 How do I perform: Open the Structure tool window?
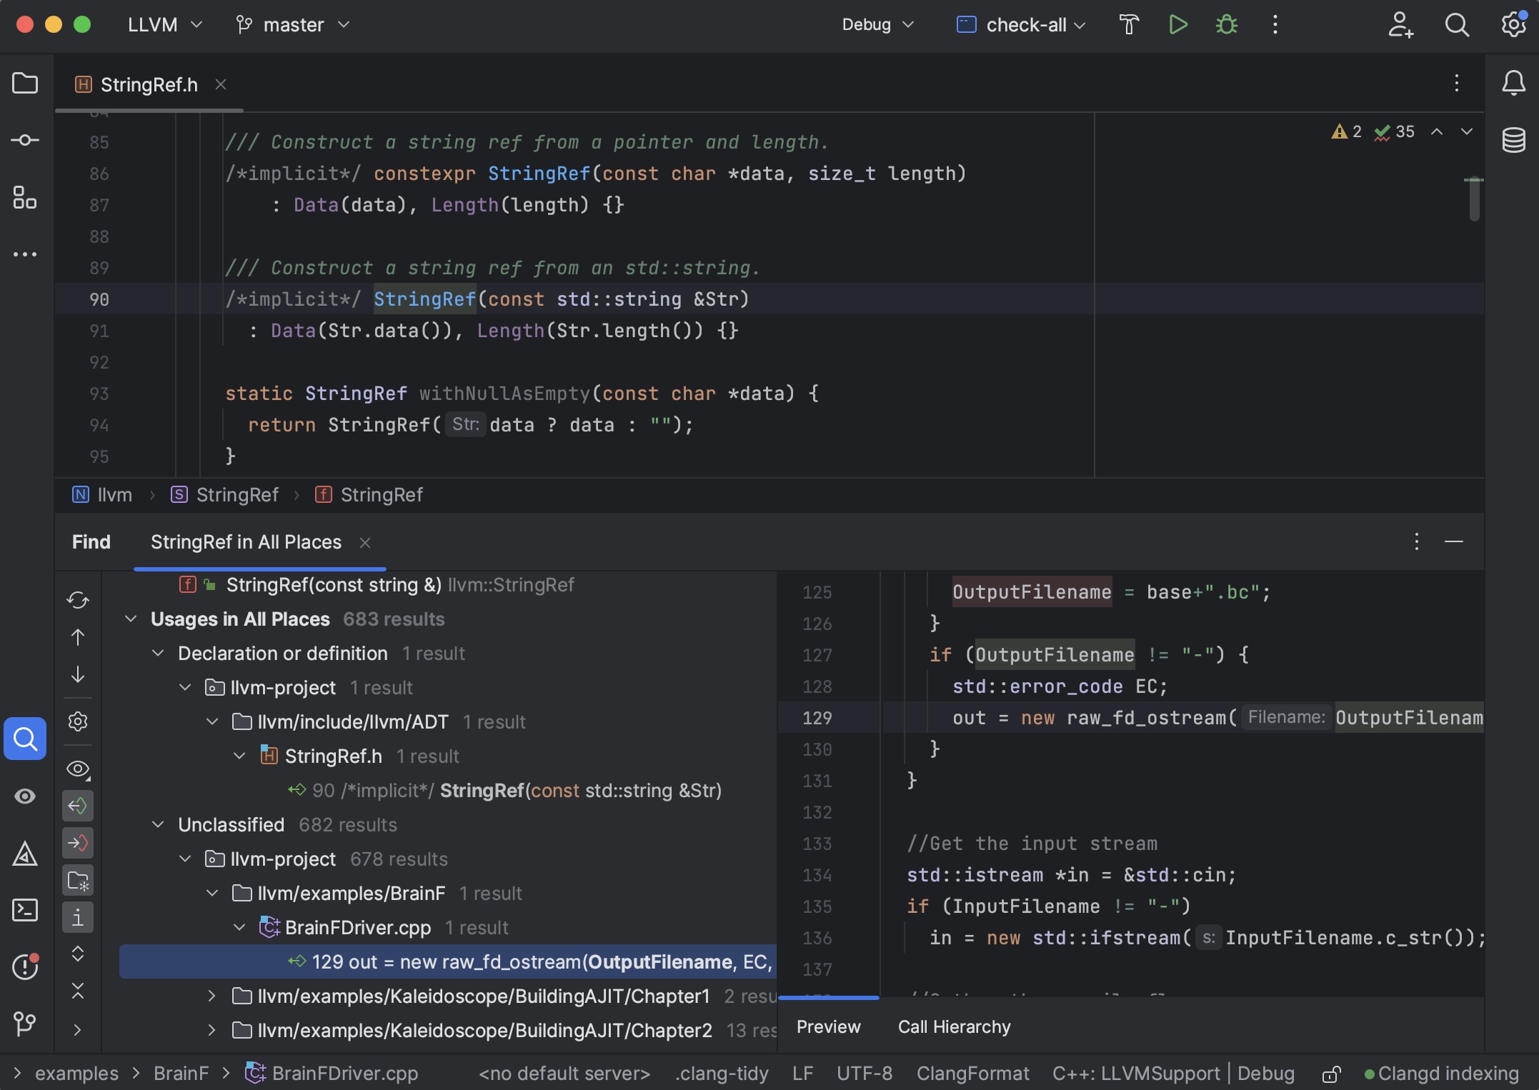25,197
